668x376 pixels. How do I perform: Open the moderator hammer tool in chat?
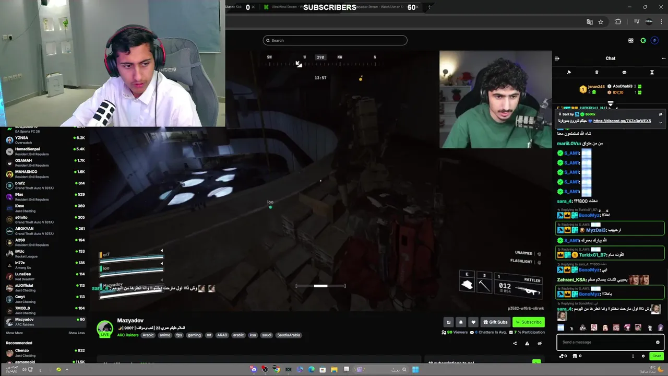tap(569, 73)
